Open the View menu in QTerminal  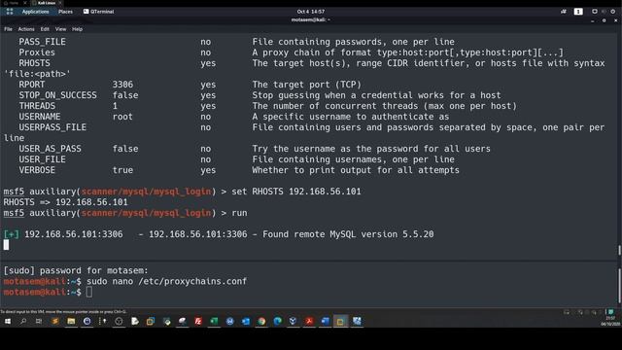point(60,29)
